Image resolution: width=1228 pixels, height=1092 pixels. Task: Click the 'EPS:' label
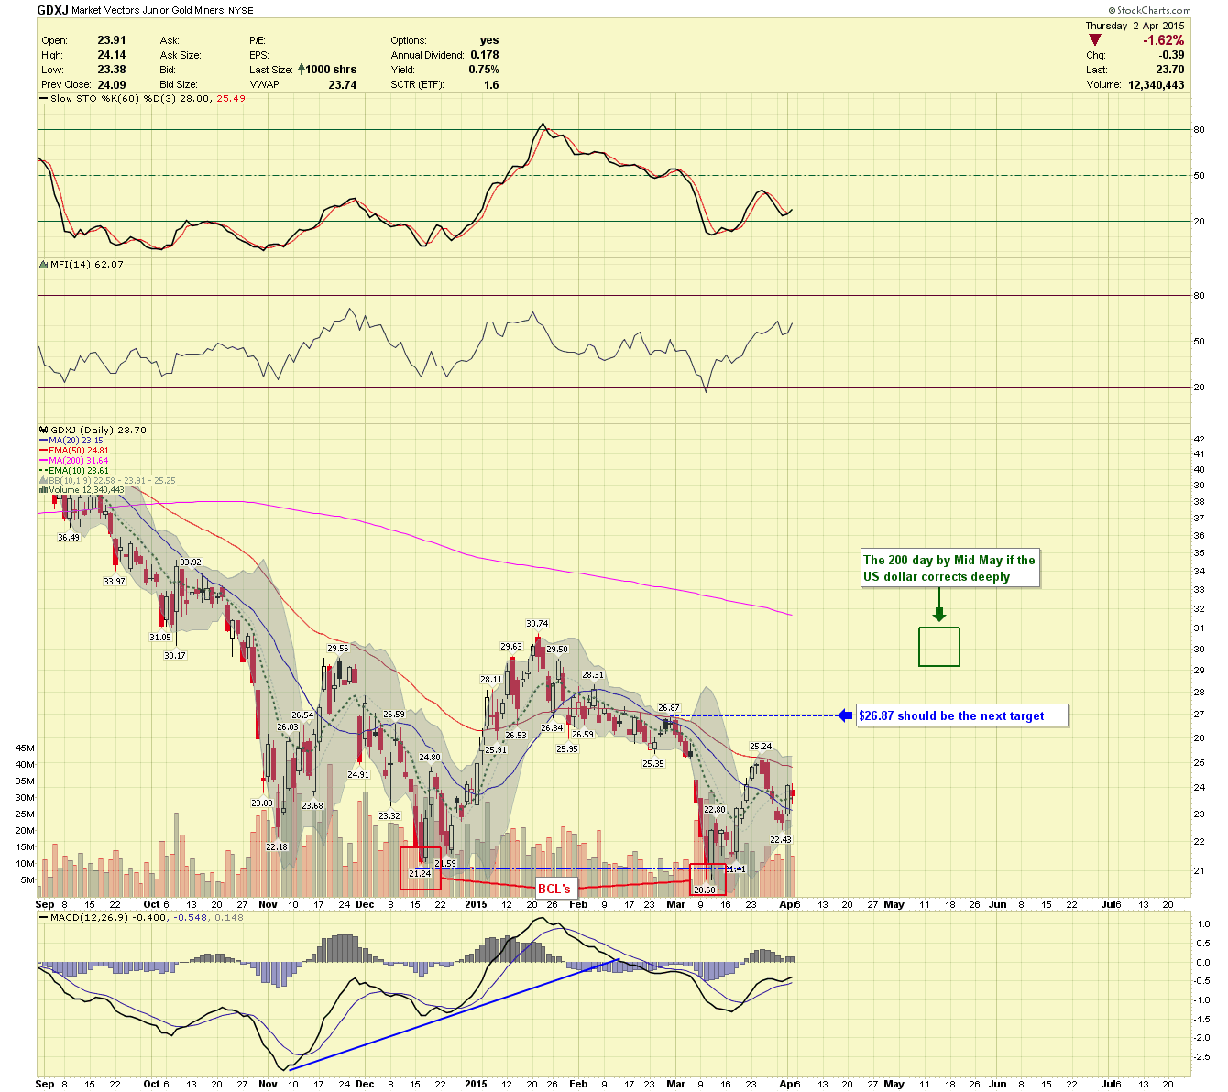pos(258,55)
